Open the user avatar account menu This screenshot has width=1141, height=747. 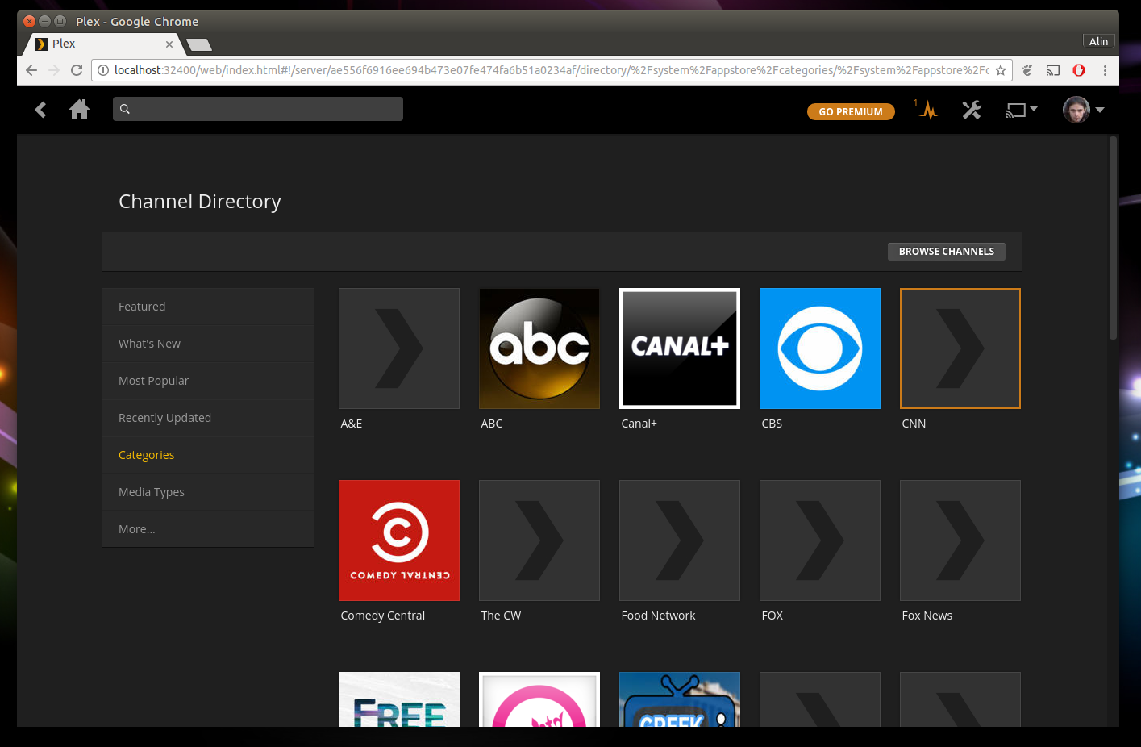[x=1083, y=110]
